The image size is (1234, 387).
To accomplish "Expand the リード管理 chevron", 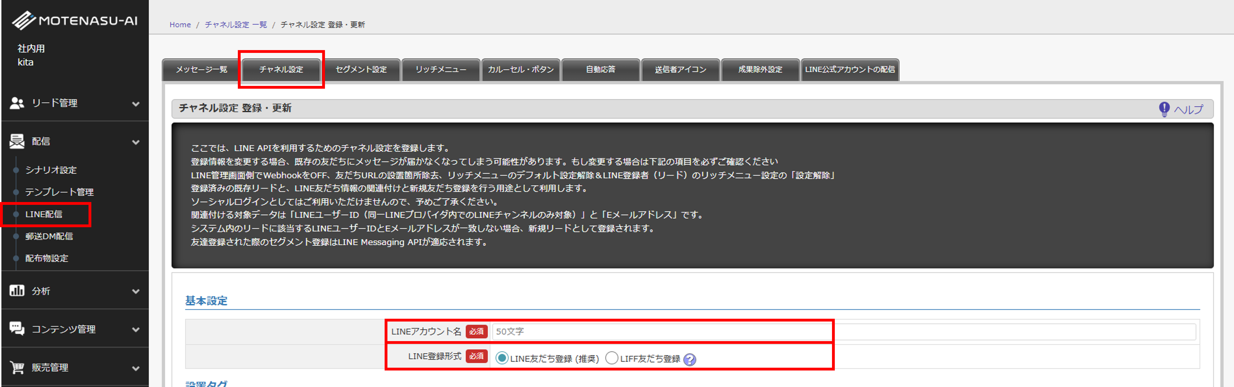I will click(136, 104).
